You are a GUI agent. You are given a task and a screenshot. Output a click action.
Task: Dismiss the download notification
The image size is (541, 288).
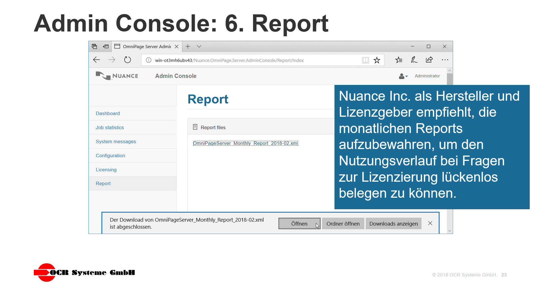point(430,223)
